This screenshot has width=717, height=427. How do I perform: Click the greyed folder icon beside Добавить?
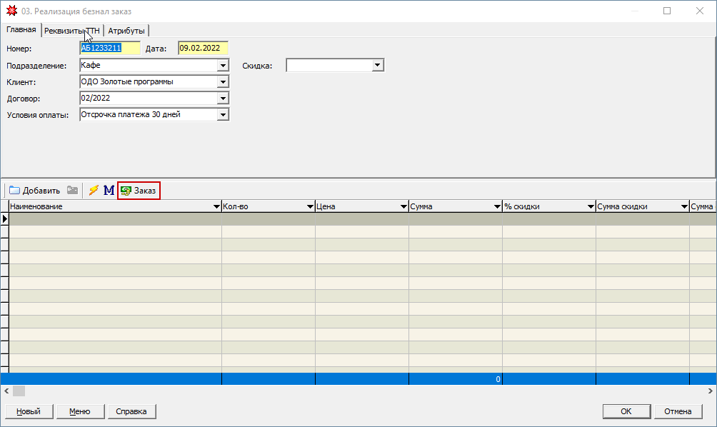72,191
